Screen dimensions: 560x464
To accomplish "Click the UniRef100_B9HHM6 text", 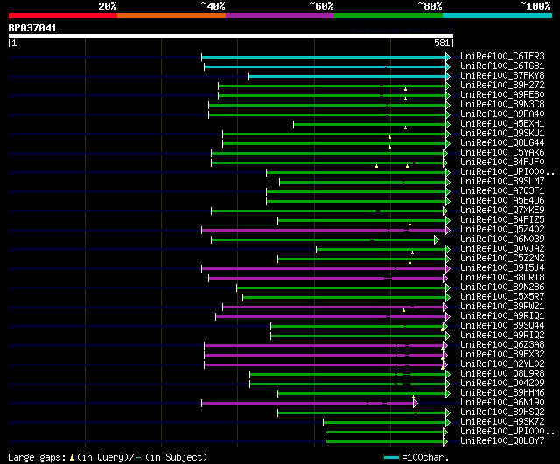I will tap(502, 393).
